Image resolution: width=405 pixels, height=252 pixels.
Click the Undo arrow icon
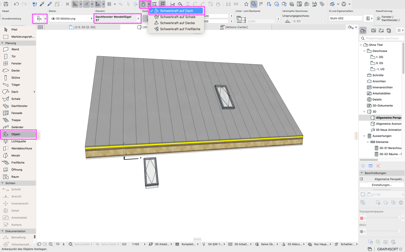[16, 4]
